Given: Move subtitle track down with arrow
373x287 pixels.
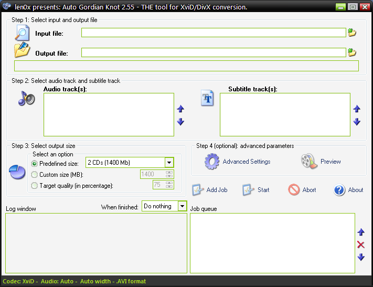Looking at the screenshot, I should [357, 122].
